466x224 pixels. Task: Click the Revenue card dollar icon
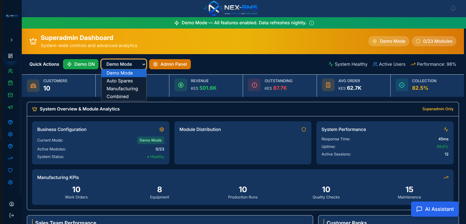[x=181, y=85]
